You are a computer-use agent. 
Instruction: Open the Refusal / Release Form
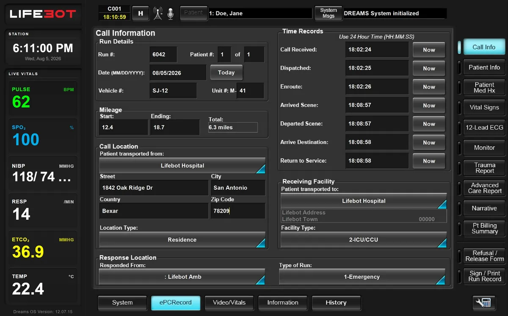point(484,256)
